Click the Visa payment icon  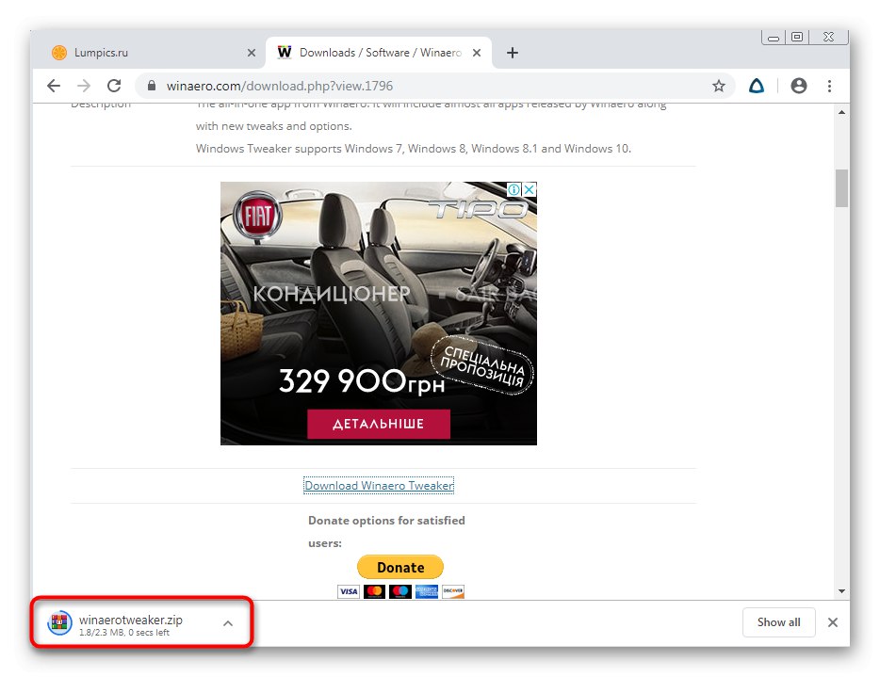click(x=348, y=591)
